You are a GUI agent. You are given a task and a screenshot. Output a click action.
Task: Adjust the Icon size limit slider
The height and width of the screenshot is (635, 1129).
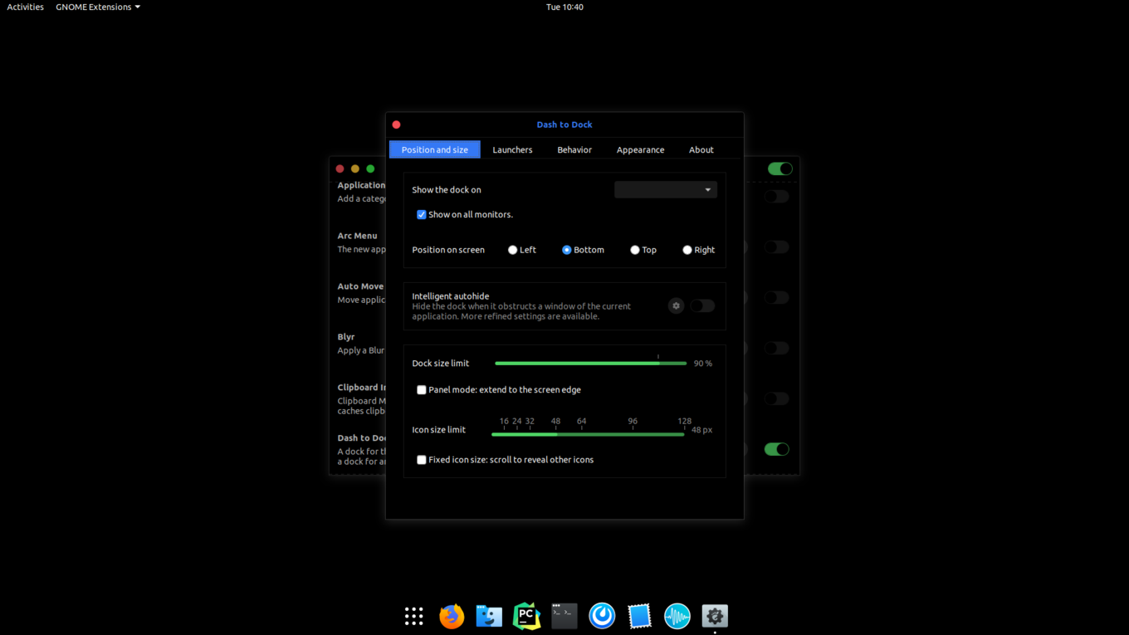pyautogui.click(x=588, y=434)
